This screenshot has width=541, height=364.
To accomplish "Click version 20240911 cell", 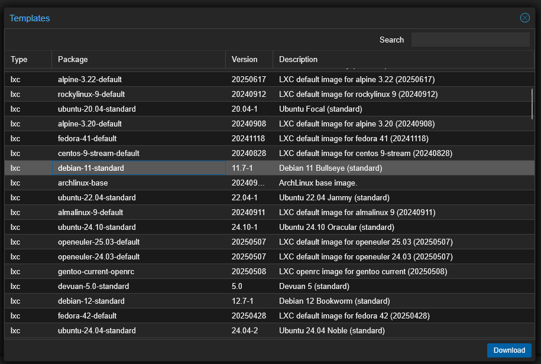I will point(248,212).
